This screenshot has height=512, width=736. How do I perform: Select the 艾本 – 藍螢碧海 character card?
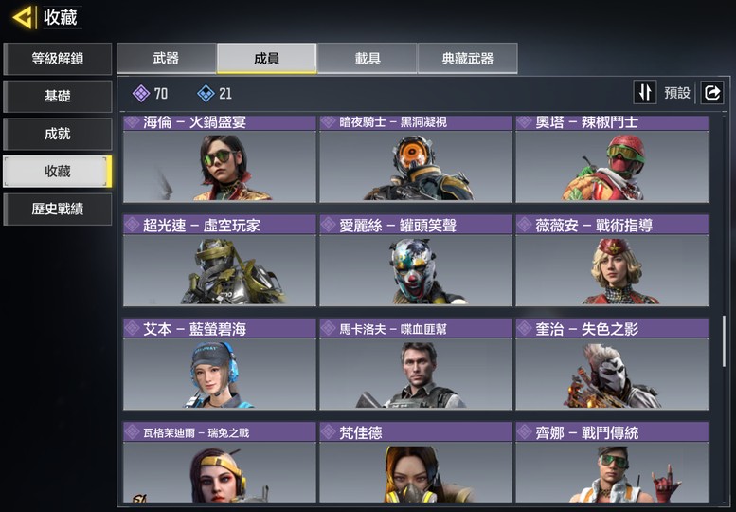tap(220, 364)
